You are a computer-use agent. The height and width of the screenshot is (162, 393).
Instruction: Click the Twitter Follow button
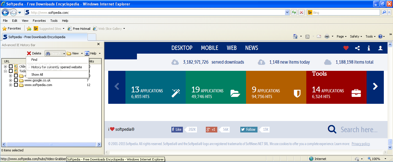coord(249,129)
